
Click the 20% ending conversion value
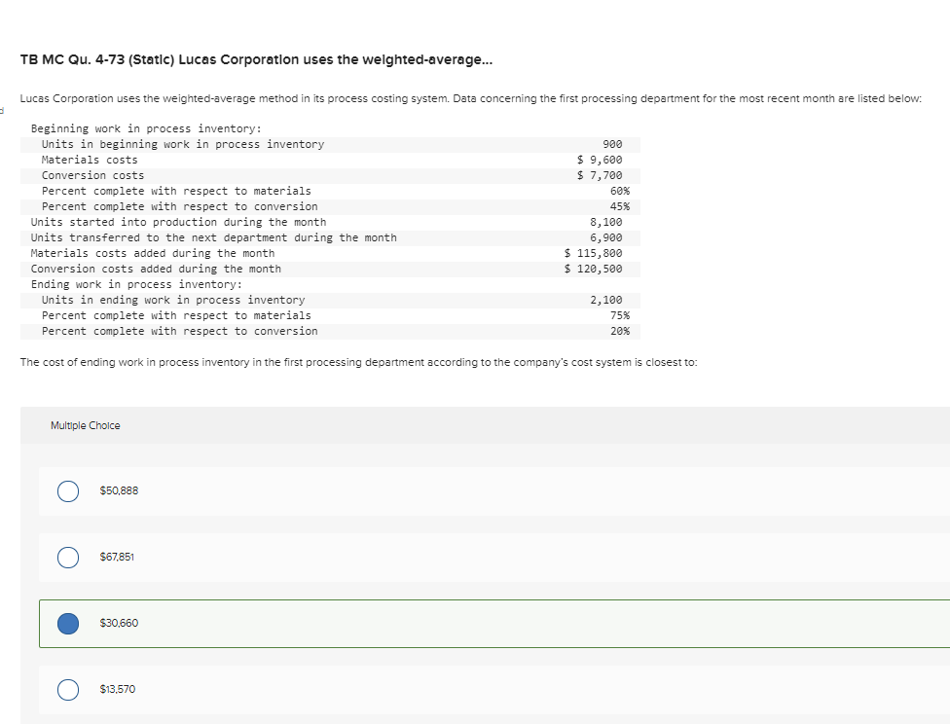[x=620, y=332]
